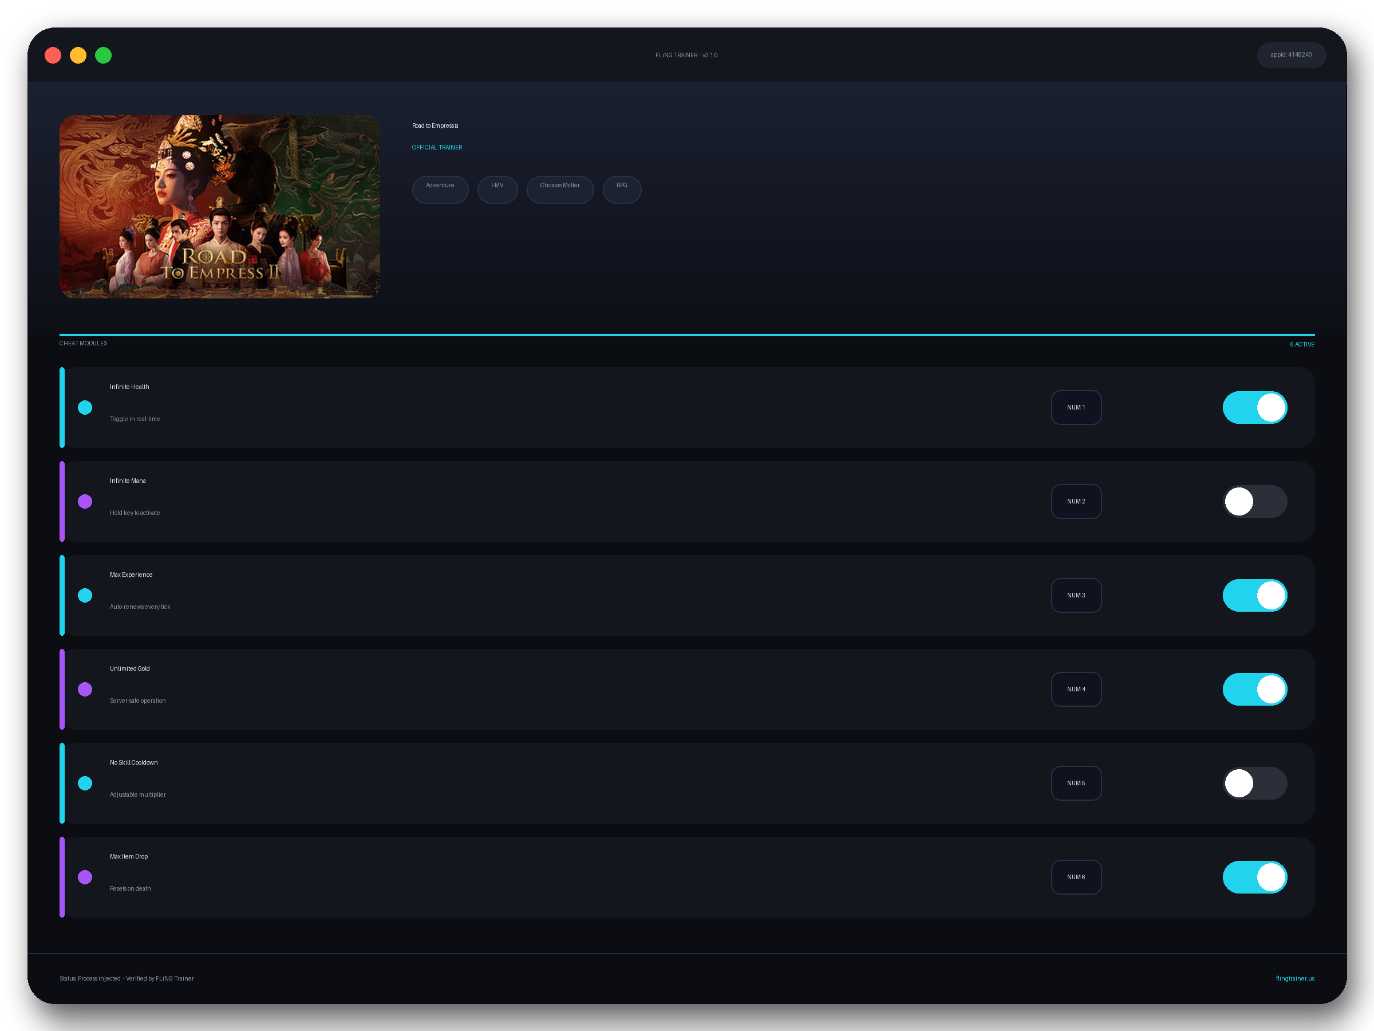Click the No Skill Cooldown label
Viewport: 1374px width, 1031px height.
pyautogui.click(x=133, y=762)
